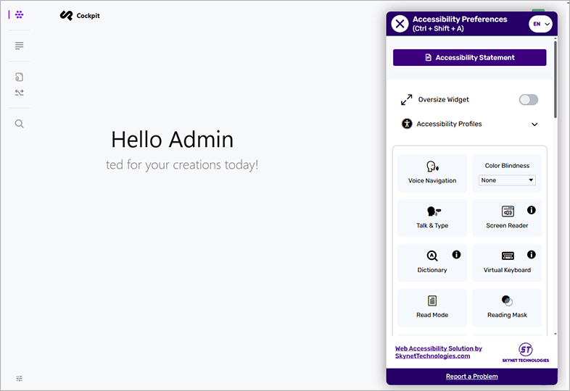The image size is (570, 391).
Task: Open the settings sliders icon at bottom-left
Action: click(x=20, y=379)
